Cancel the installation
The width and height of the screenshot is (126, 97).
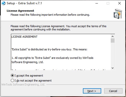(113, 91)
